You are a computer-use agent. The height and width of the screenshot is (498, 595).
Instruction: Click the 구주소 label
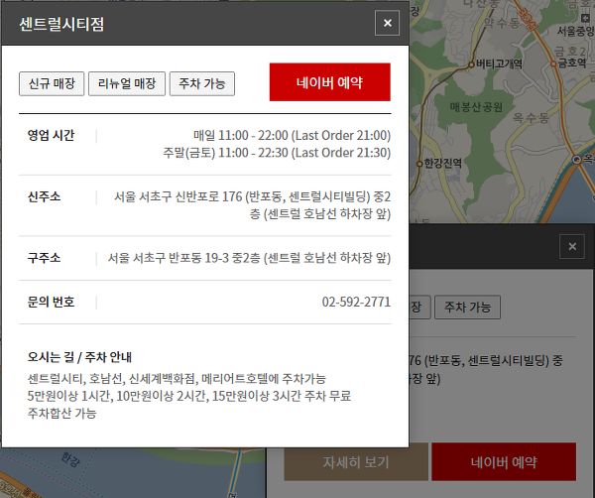tap(44, 258)
